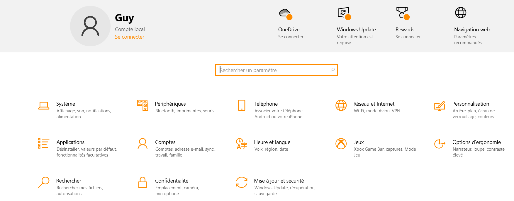
Task: Open the Options d'ergonomie title
Action: (476, 142)
